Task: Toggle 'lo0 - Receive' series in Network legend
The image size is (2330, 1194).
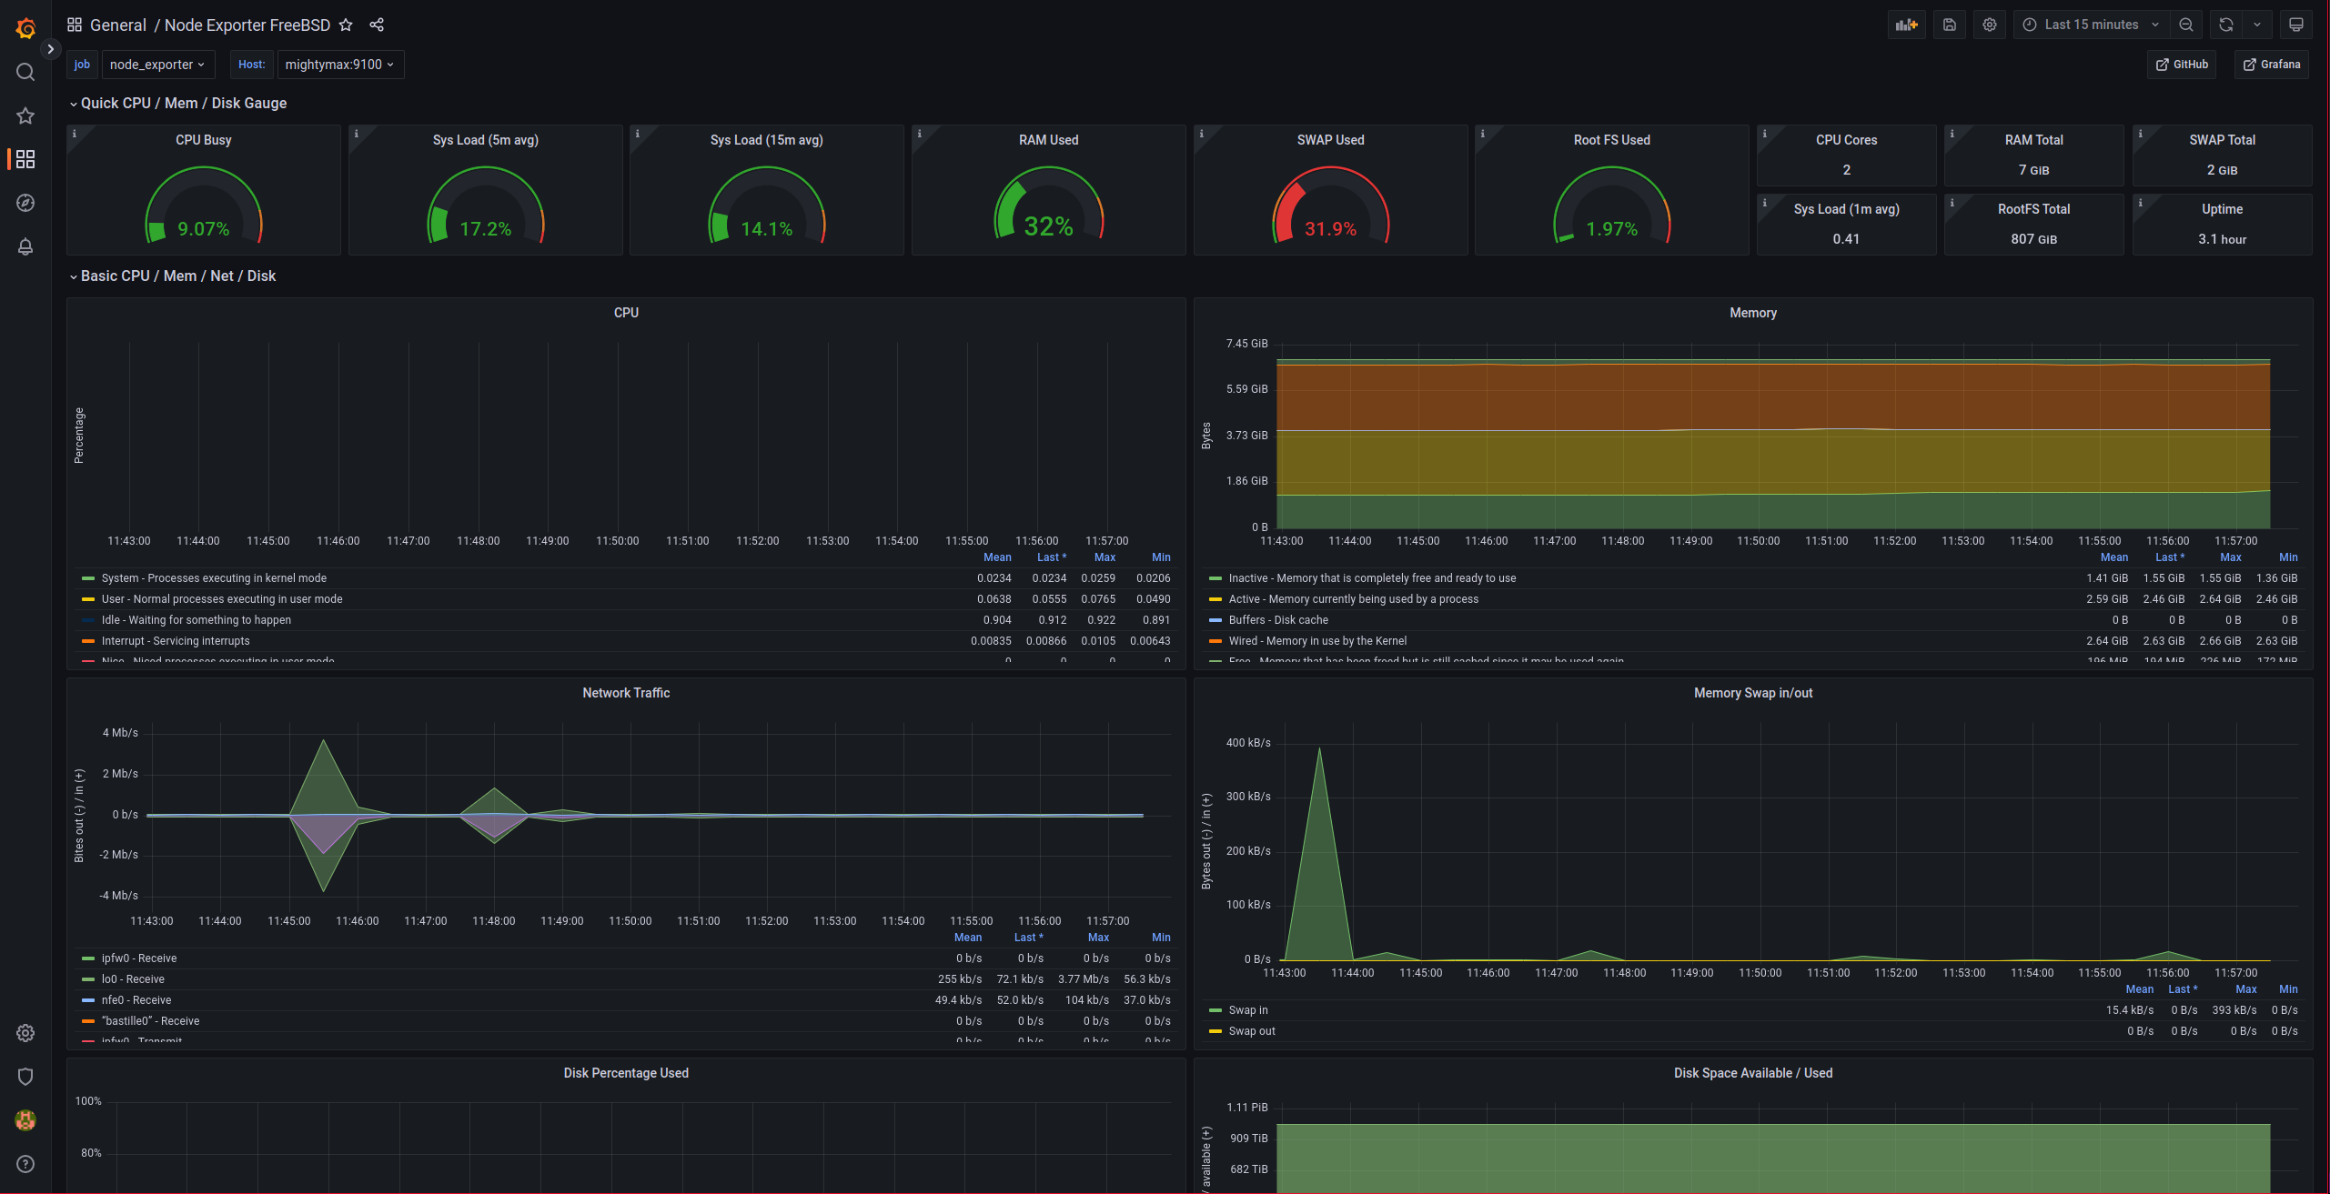Action: tap(133, 979)
